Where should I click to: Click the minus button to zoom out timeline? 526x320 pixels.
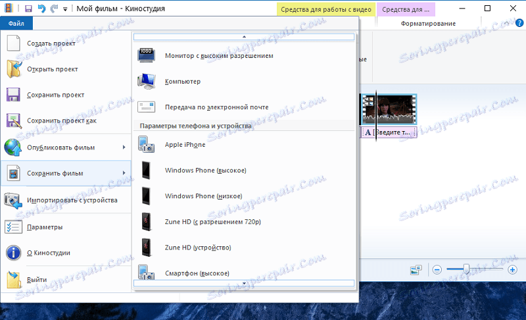pos(437,269)
